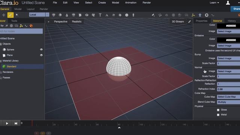
Task: Click the small square tool beside select tool
Action: [17, 15]
